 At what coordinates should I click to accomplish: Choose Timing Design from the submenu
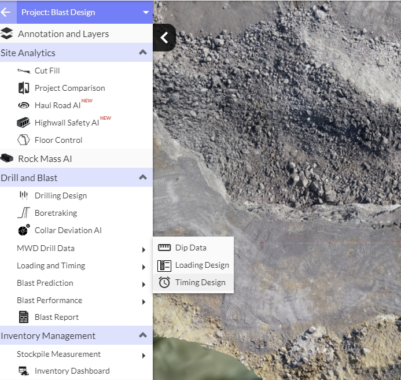[200, 282]
